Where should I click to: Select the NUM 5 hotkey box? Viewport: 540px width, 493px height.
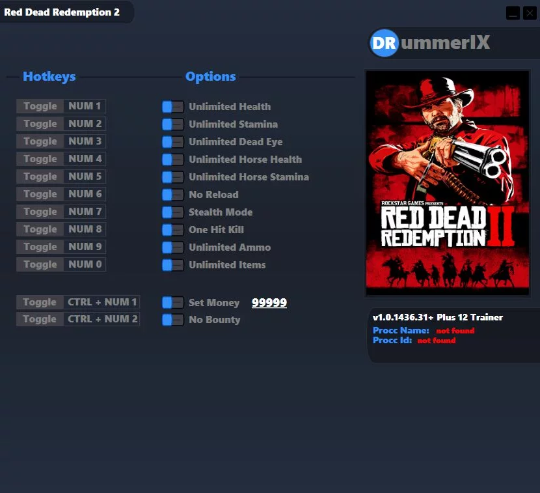(x=85, y=176)
